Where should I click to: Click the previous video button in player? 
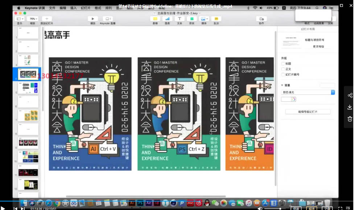[15, 209]
